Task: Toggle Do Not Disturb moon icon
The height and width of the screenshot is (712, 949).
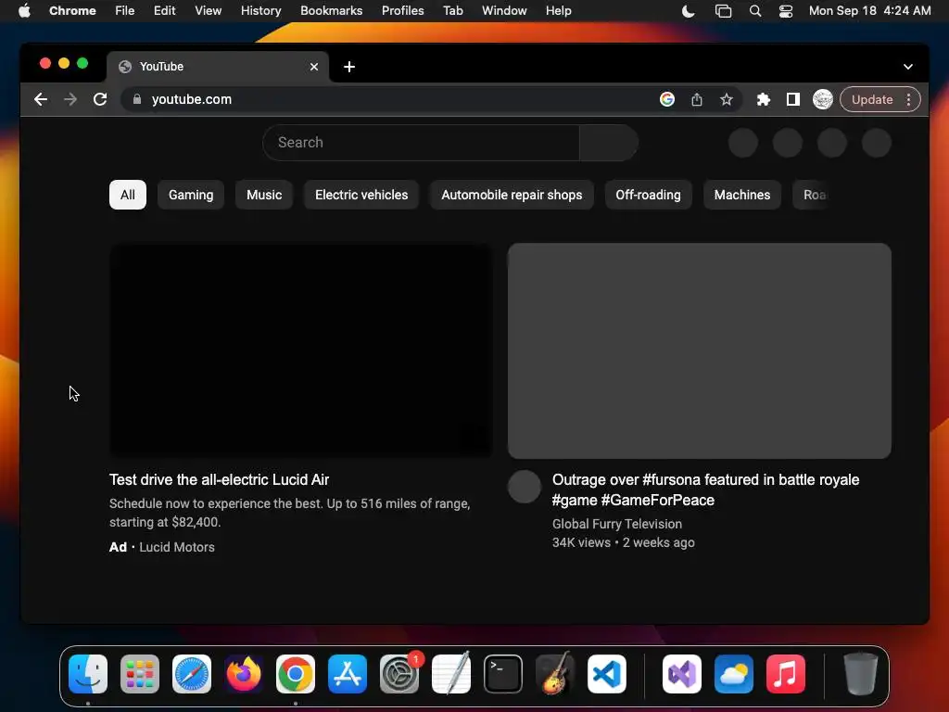Action: [689, 11]
